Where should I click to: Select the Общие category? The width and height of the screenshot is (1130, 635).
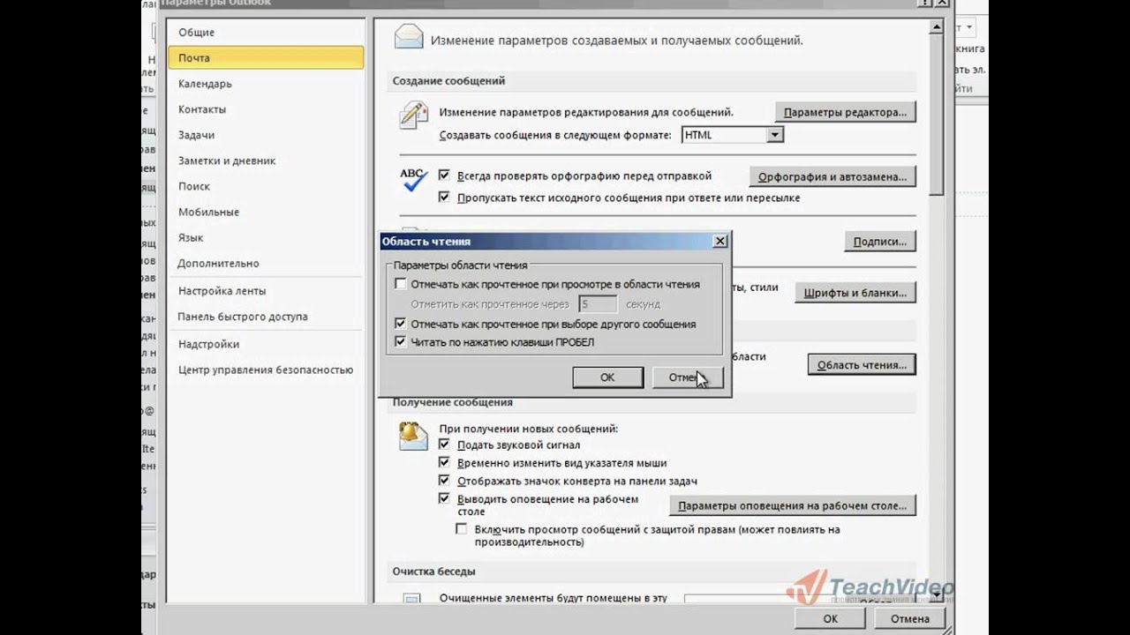[x=265, y=33]
